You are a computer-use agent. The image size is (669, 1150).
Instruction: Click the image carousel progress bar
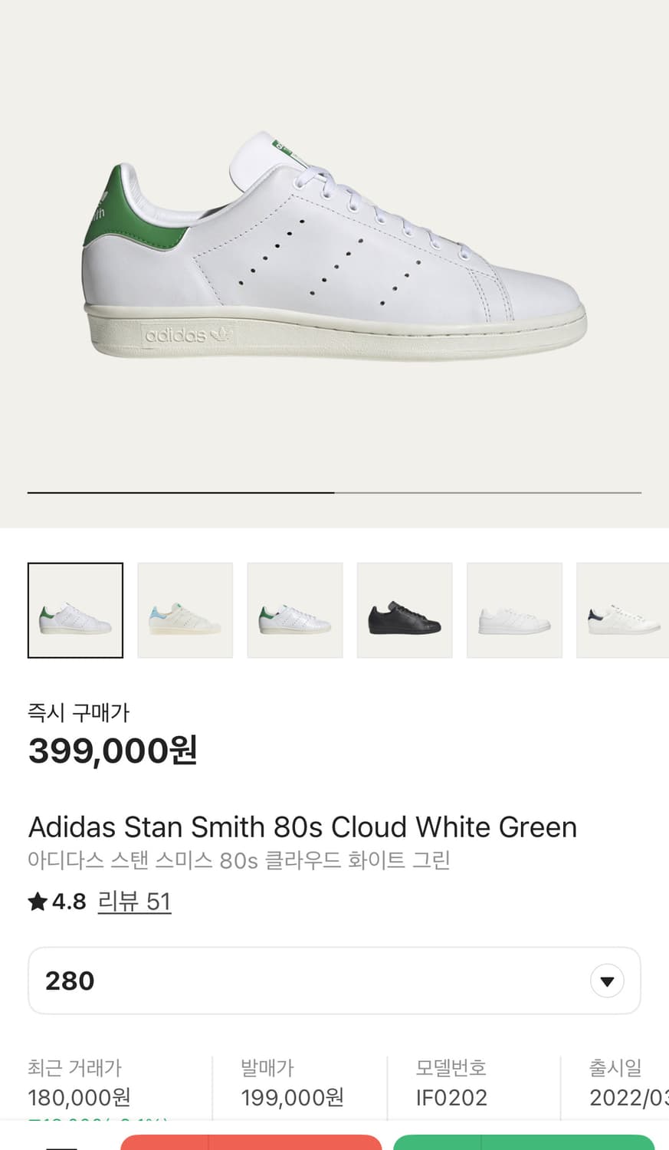coord(334,492)
